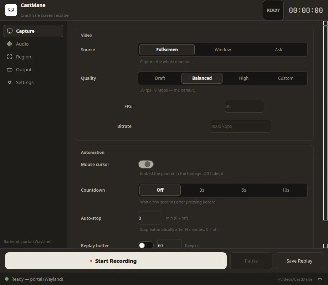This screenshot has width=328, height=285.
Task: Click the Video section heading
Action: [x=86, y=35]
